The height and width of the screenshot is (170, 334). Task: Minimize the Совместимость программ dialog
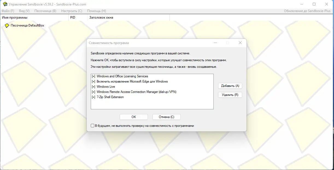(x=215, y=43)
